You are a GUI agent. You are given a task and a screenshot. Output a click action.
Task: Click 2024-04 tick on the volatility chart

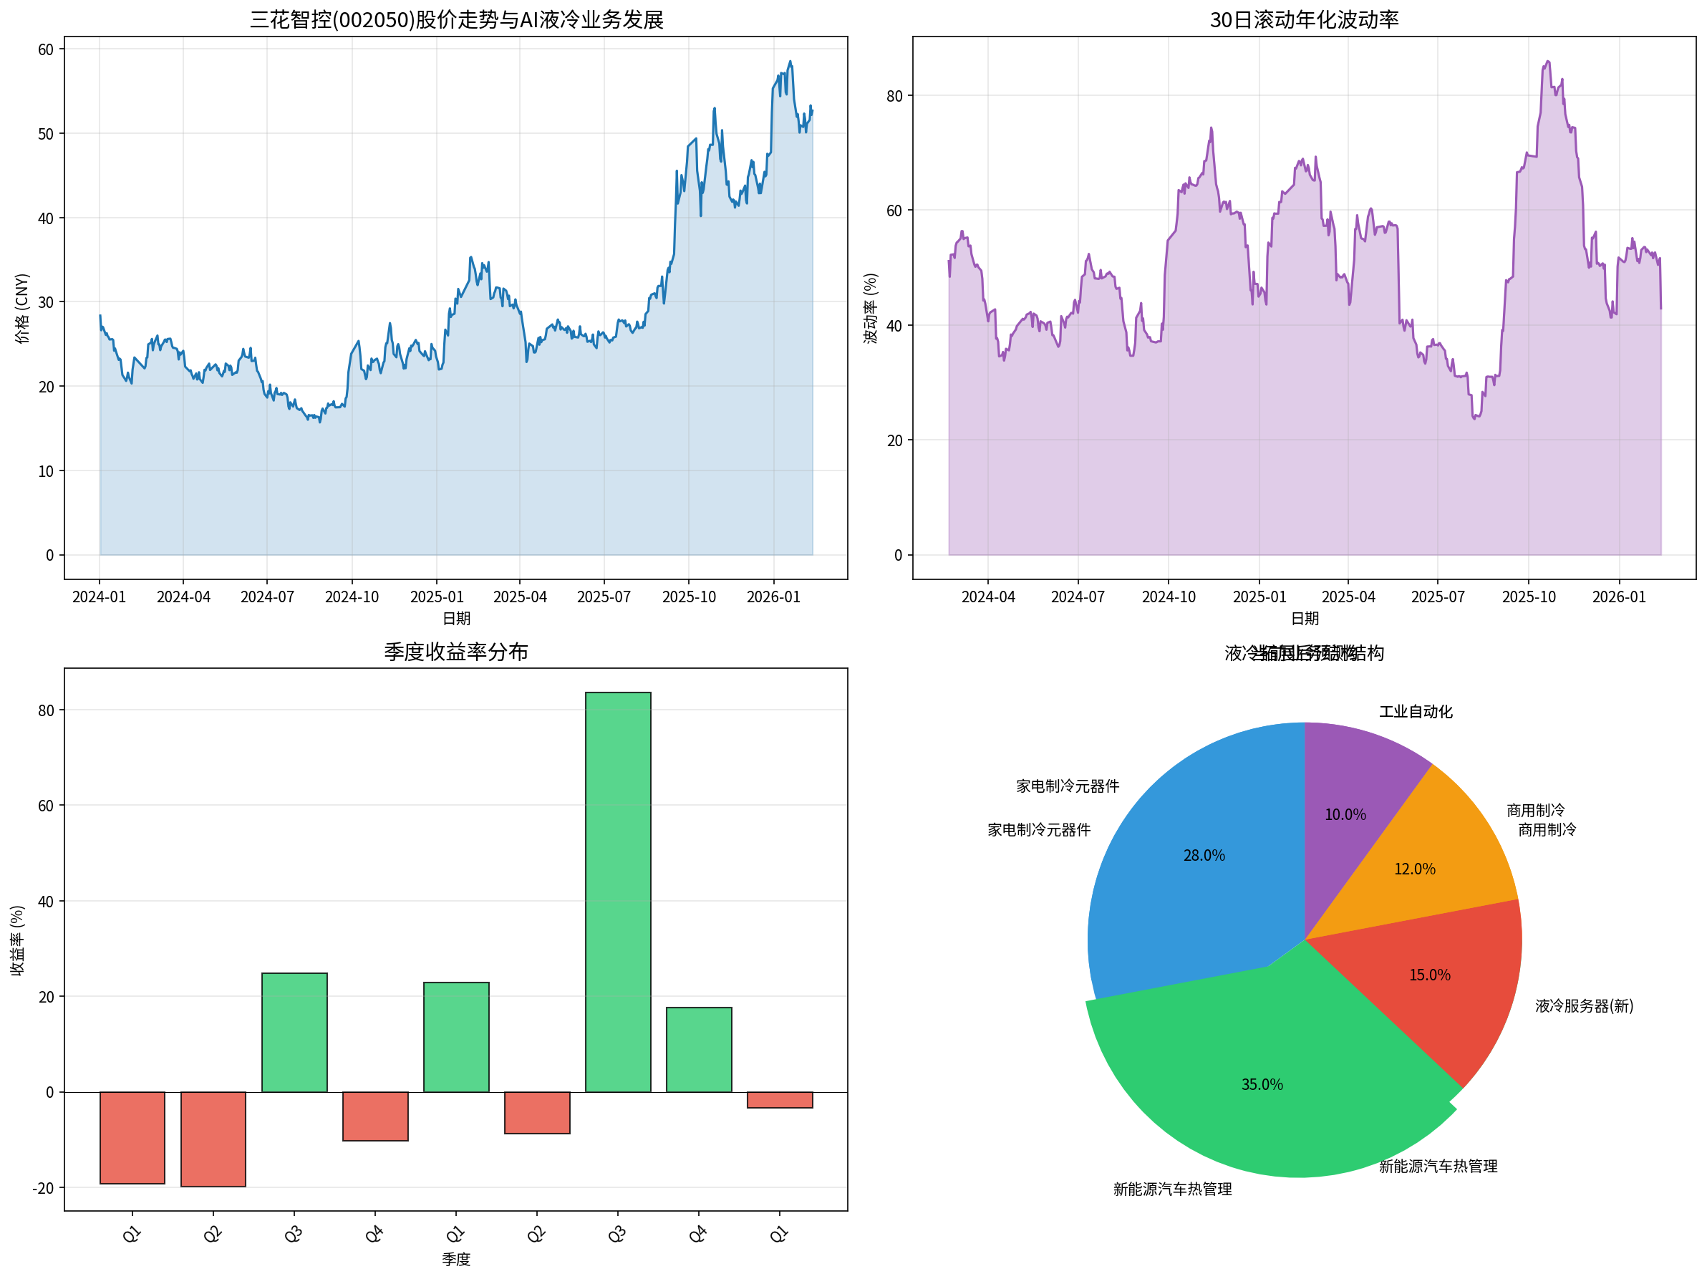coord(988,597)
